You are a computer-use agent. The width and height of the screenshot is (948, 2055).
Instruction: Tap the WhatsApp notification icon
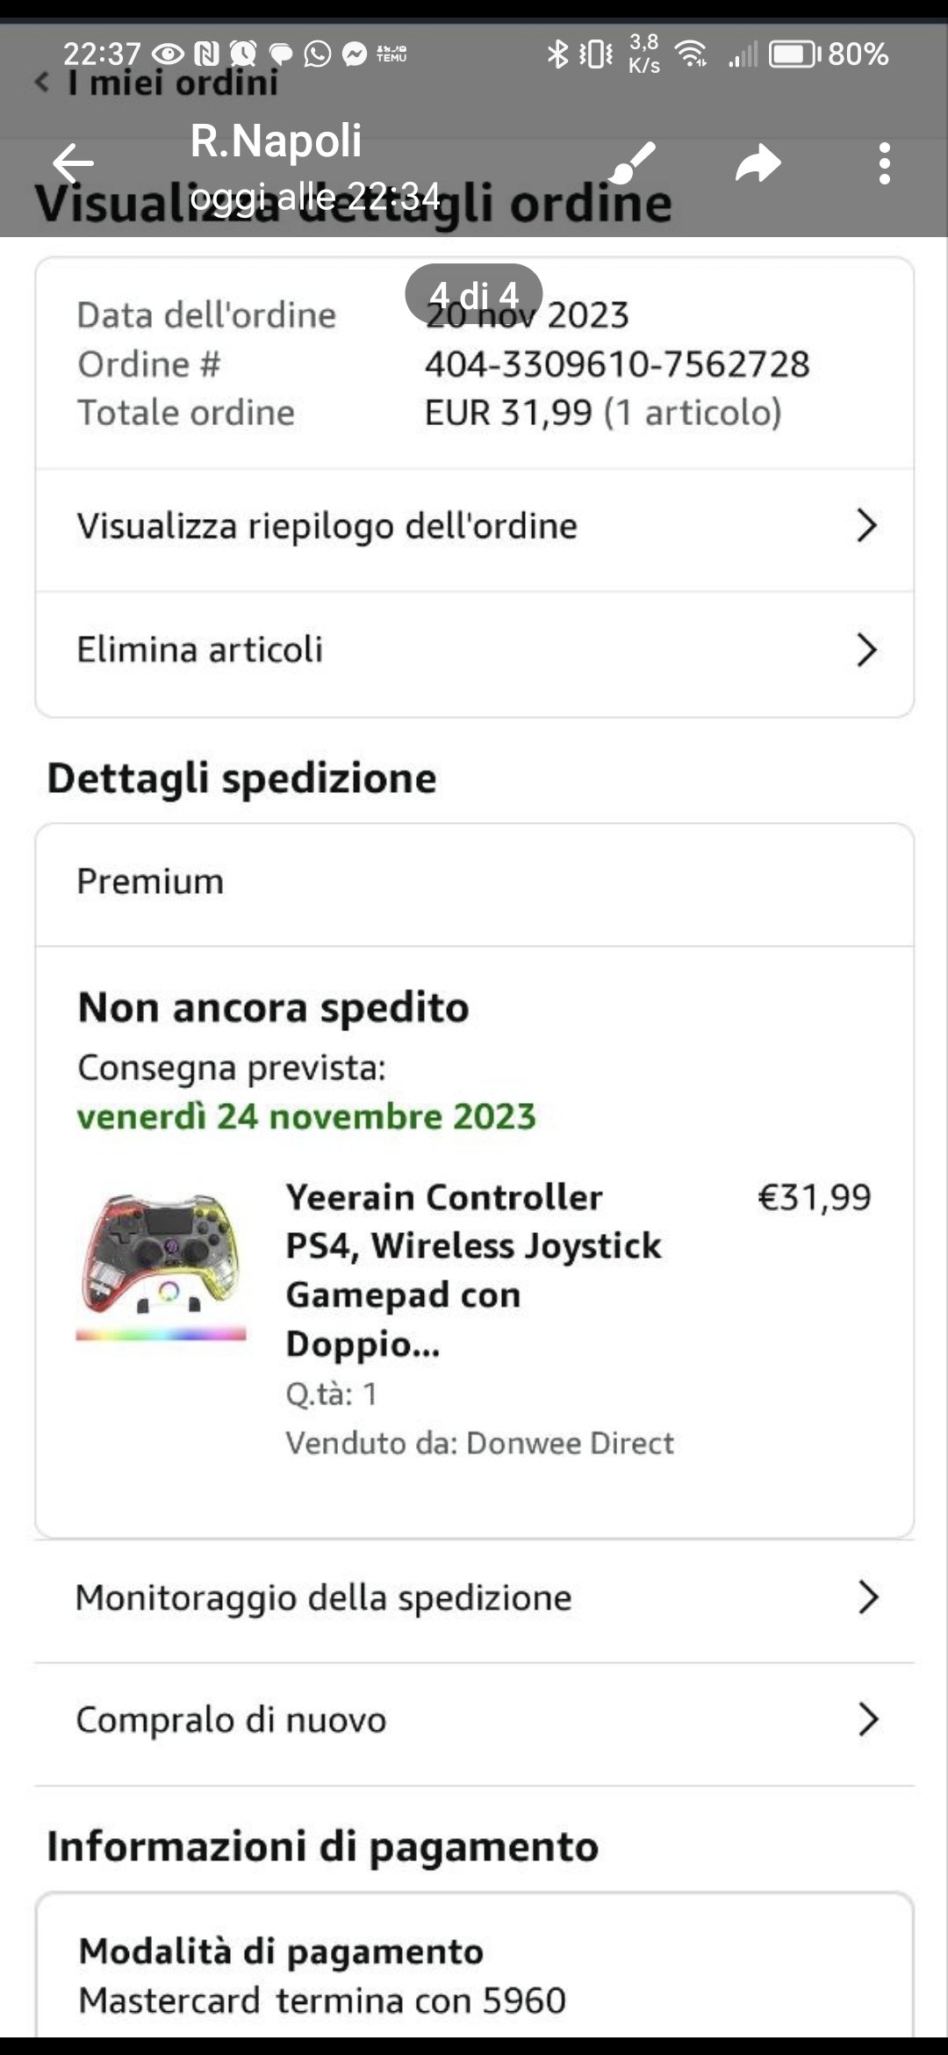click(x=318, y=54)
